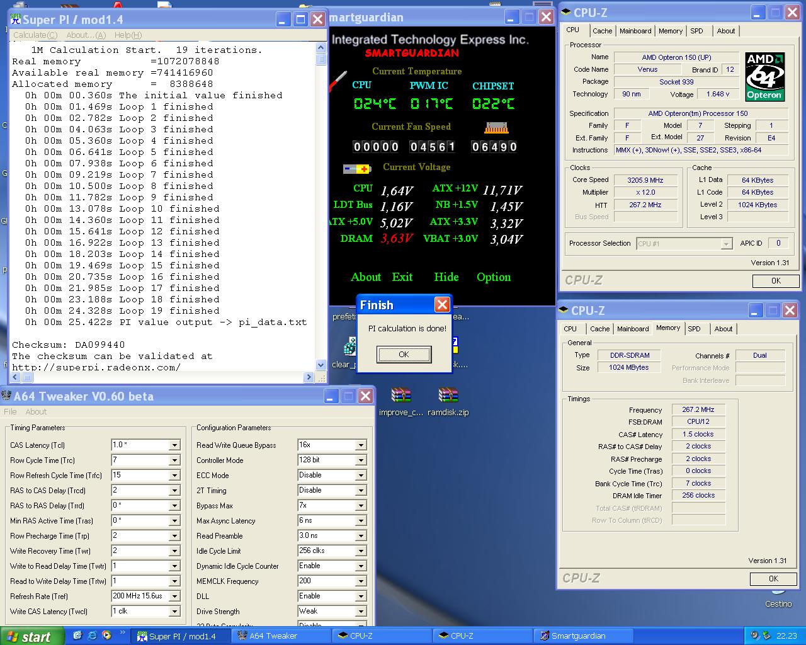Minimize the upper CPU-Z window
806x645 pixels.
(758, 13)
